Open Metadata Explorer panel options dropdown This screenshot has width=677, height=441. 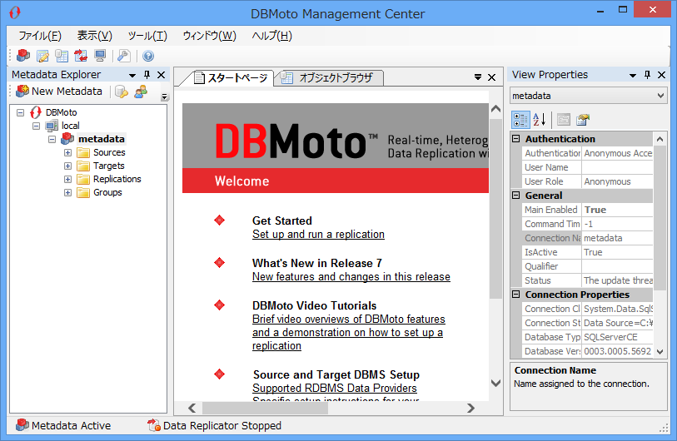click(132, 75)
